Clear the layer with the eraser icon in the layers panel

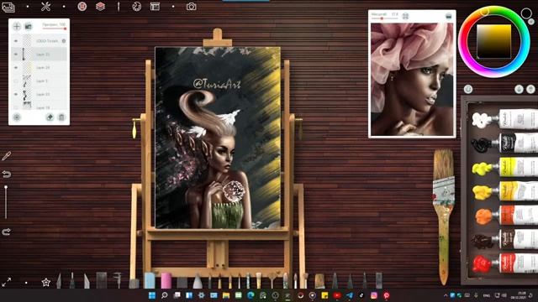pos(50,117)
